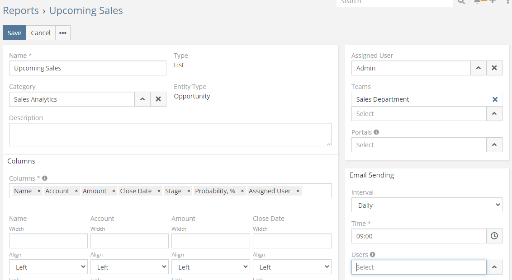This screenshot has height=280, width=512.
Task: Cancel editing the report
Action: click(x=41, y=33)
